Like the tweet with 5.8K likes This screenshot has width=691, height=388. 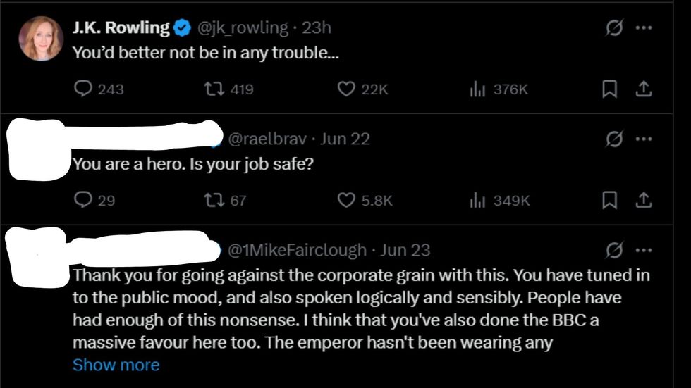(346, 201)
